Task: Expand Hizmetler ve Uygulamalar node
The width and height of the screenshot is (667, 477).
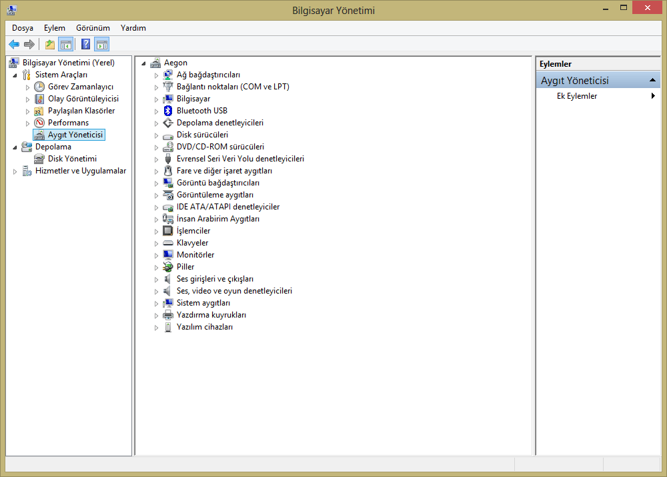Action: (15, 171)
